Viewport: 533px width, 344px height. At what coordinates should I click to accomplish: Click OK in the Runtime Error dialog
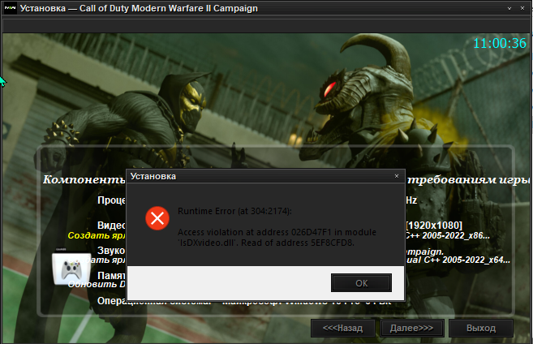click(x=361, y=283)
